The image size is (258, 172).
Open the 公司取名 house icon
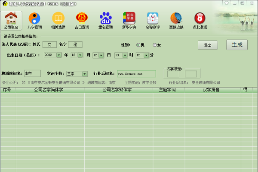coord(11,20)
